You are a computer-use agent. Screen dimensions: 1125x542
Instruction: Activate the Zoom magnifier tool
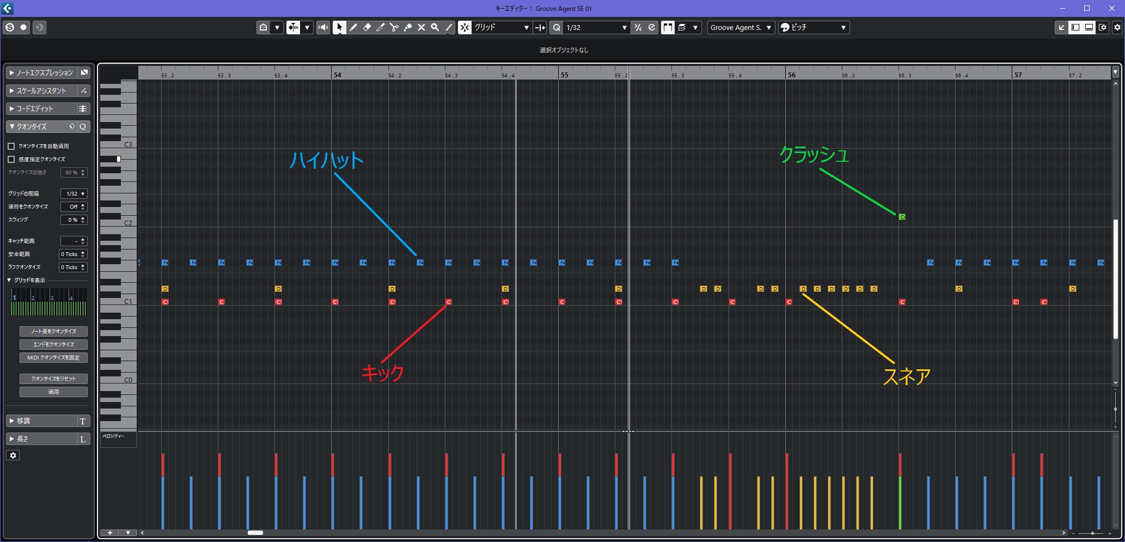[435, 27]
